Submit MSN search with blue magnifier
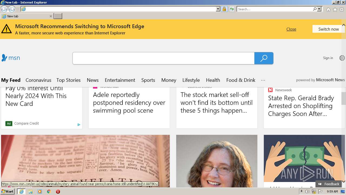The height and width of the screenshot is (195, 346). click(x=264, y=58)
